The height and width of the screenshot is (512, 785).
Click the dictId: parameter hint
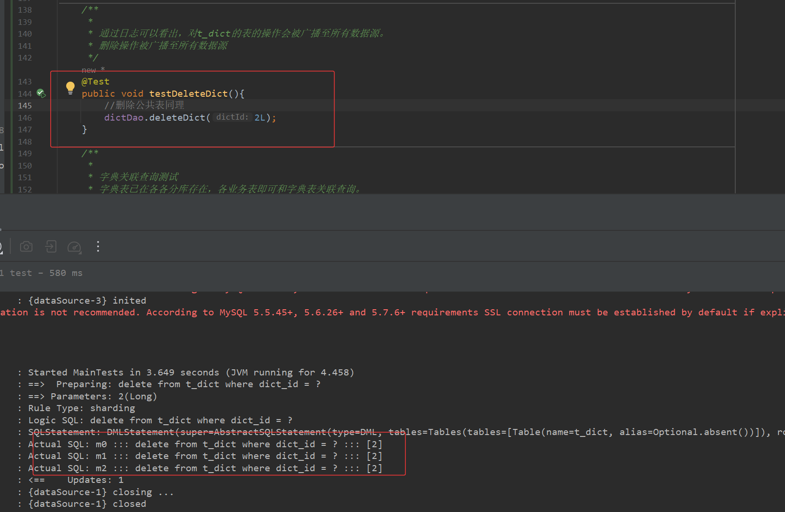pos(232,117)
